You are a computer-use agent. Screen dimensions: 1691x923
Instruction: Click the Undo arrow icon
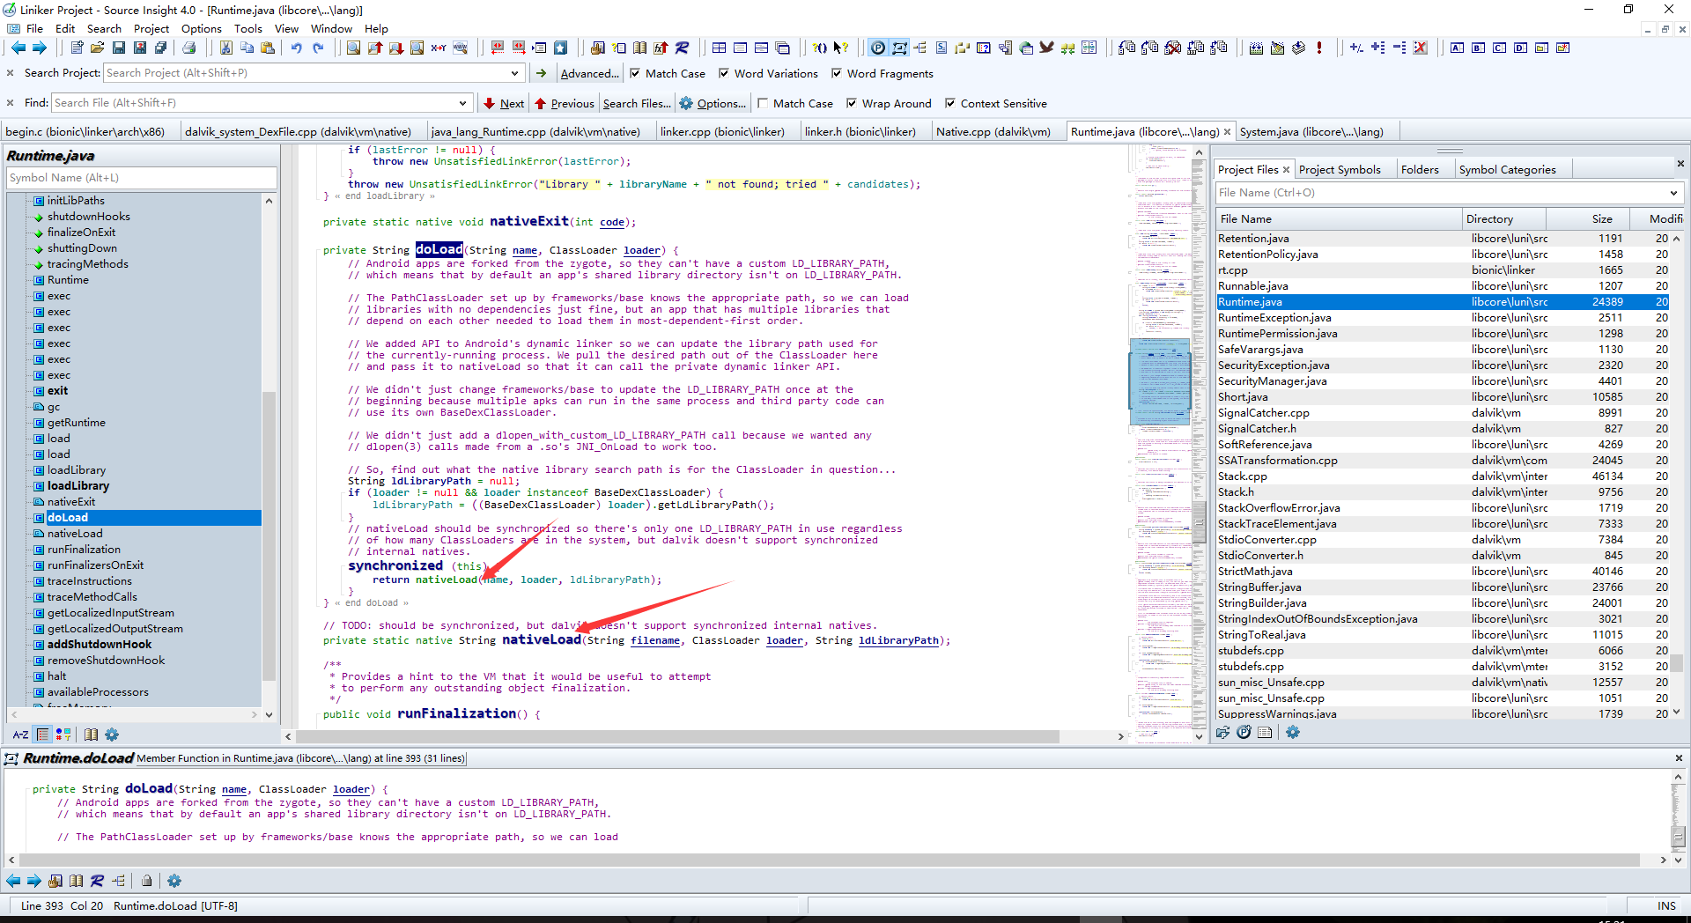[297, 48]
